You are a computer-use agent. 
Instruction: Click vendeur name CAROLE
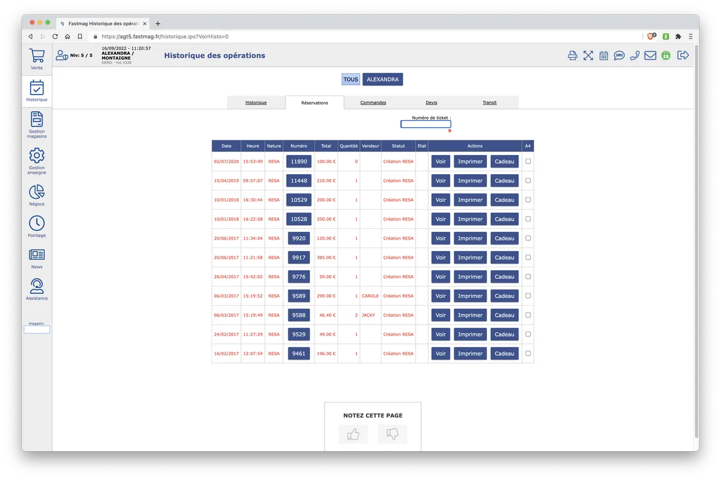(370, 296)
